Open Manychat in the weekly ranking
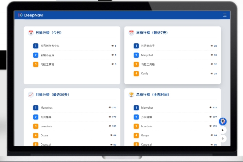243x162 pixels. tap(147, 55)
